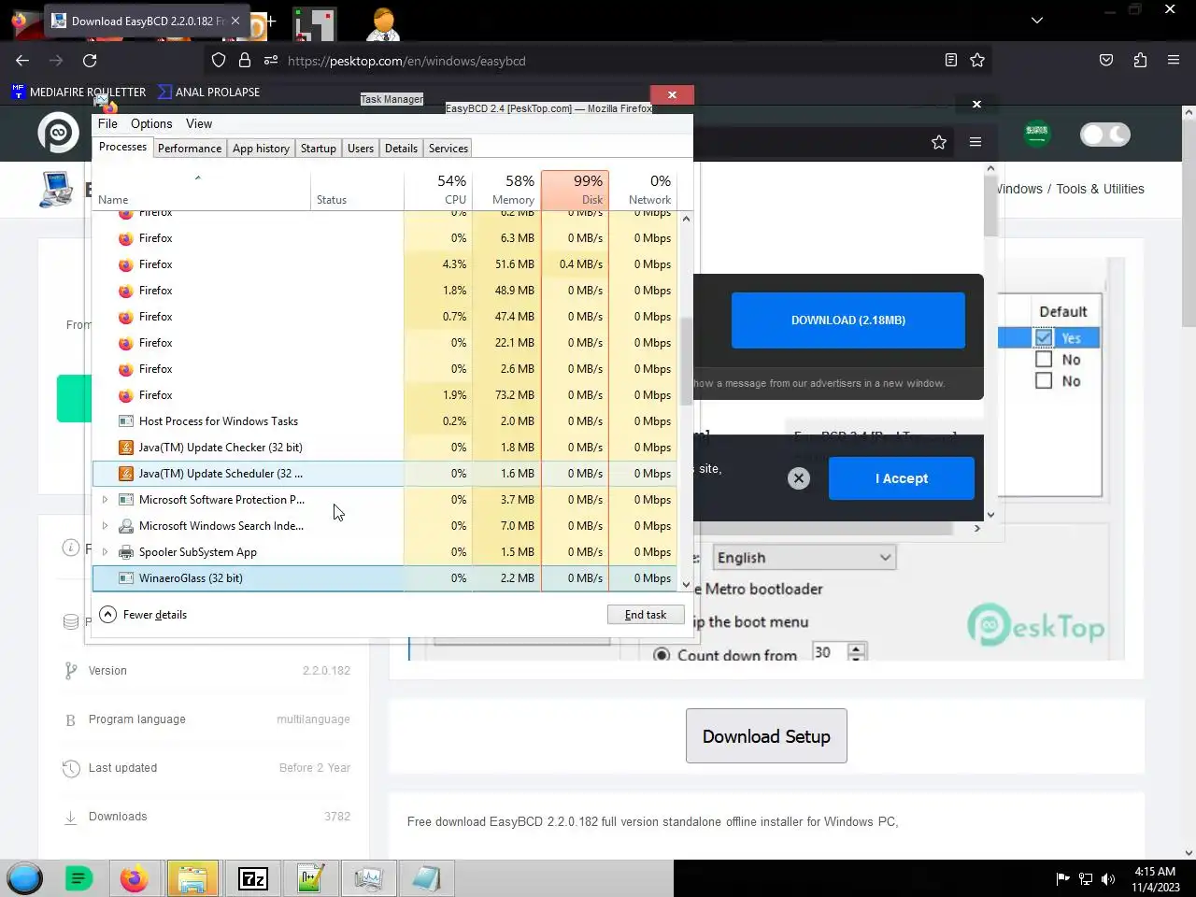
Task: Open Task Manager taskbar icon
Action: [x=368, y=878]
